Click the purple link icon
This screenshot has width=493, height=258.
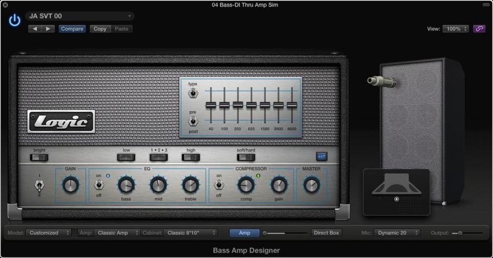(x=479, y=29)
